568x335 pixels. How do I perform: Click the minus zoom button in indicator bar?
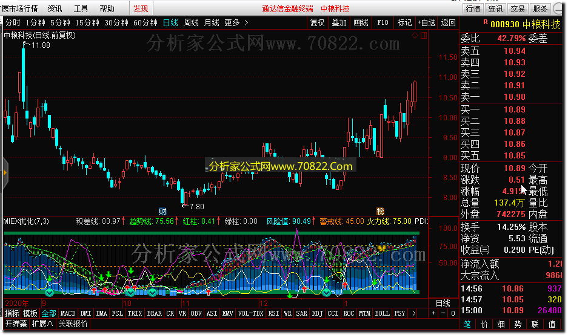click(x=443, y=313)
